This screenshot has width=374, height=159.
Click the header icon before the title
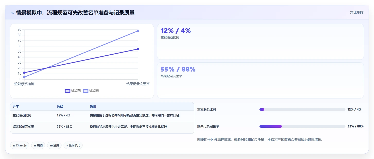coord(12,13)
